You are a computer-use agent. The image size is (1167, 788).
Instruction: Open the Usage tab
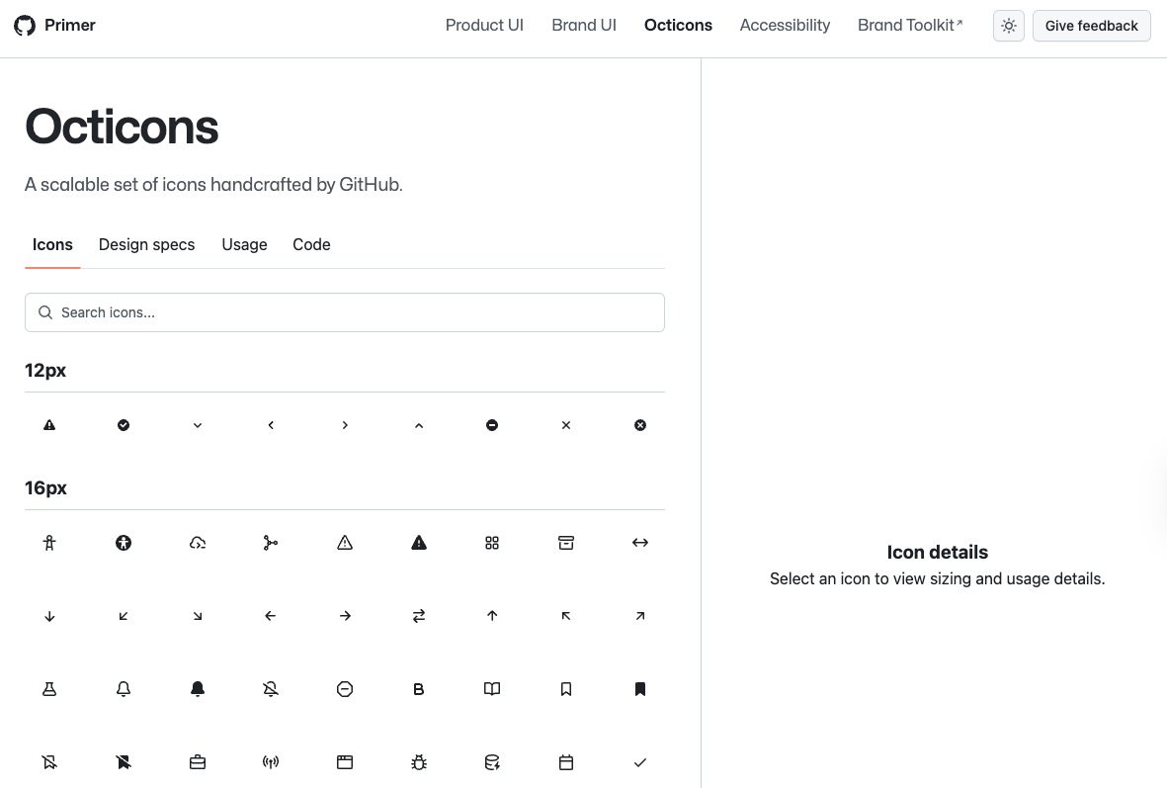244,245
